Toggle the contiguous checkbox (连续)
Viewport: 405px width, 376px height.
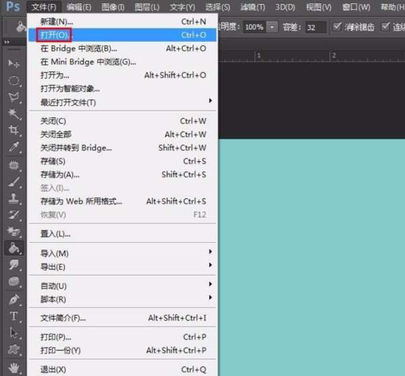(x=385, y=26)
